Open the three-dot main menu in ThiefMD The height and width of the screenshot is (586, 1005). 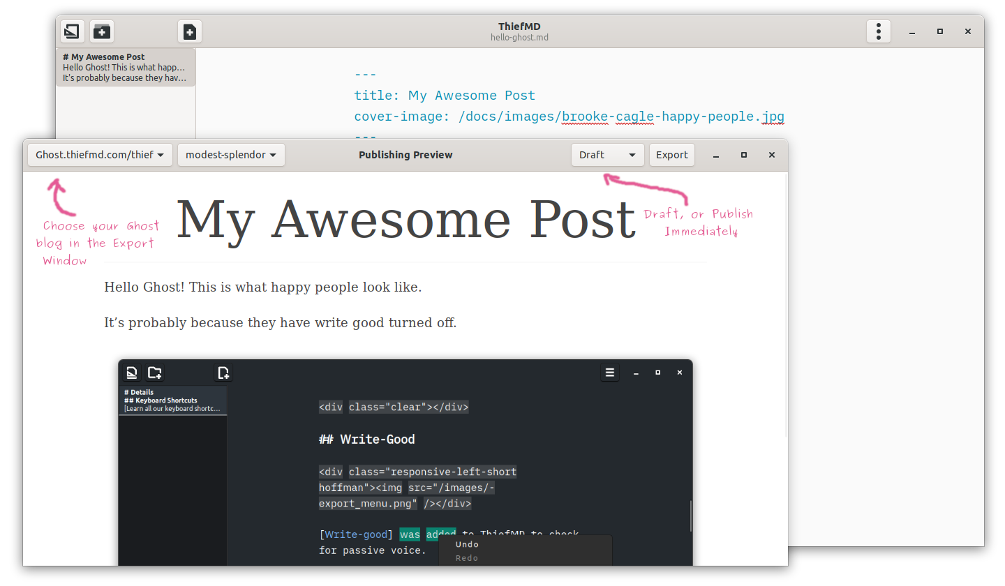tap(878, 31)
